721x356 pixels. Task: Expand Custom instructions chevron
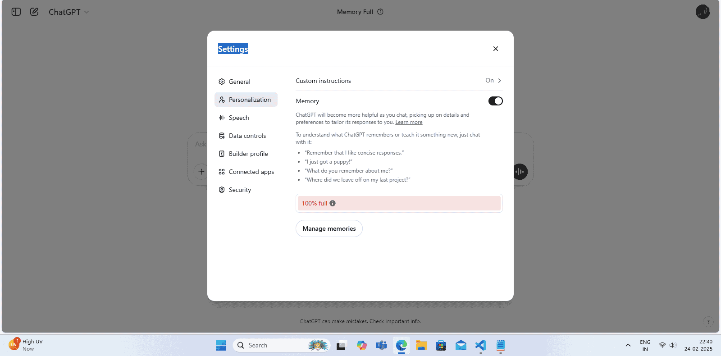point(499,81)
